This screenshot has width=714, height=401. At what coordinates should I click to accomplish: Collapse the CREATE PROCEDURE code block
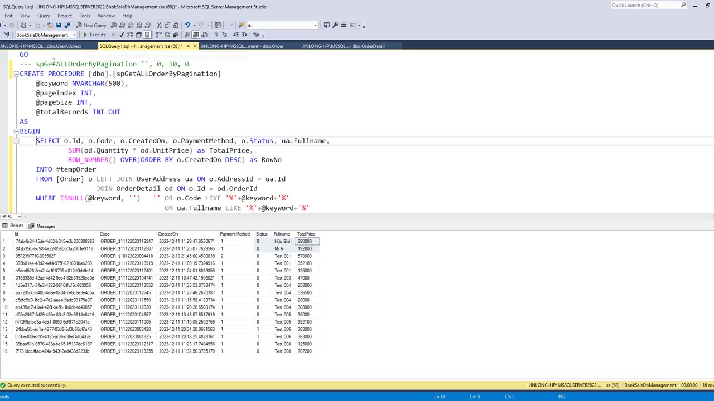click(16, 74)
